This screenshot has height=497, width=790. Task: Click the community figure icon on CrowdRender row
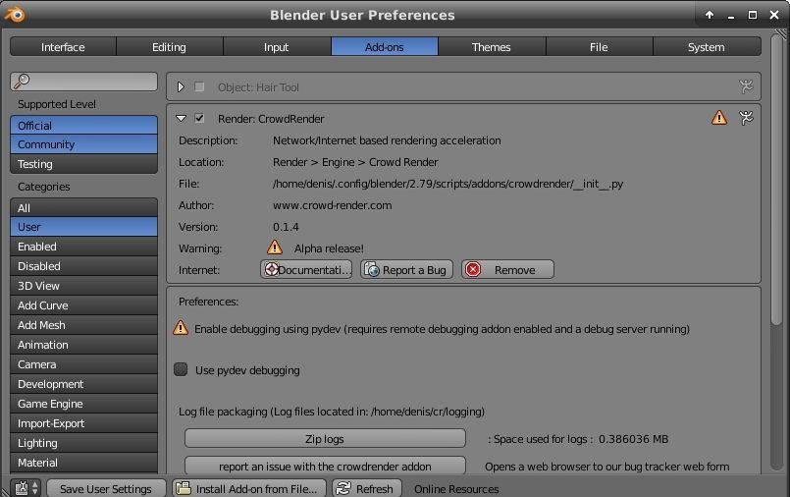click(x=746, y=118)
